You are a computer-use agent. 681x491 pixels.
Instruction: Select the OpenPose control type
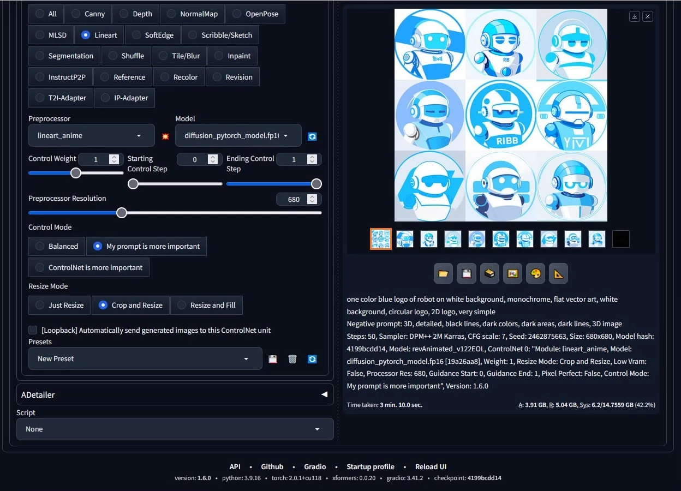tap(255, 14)
